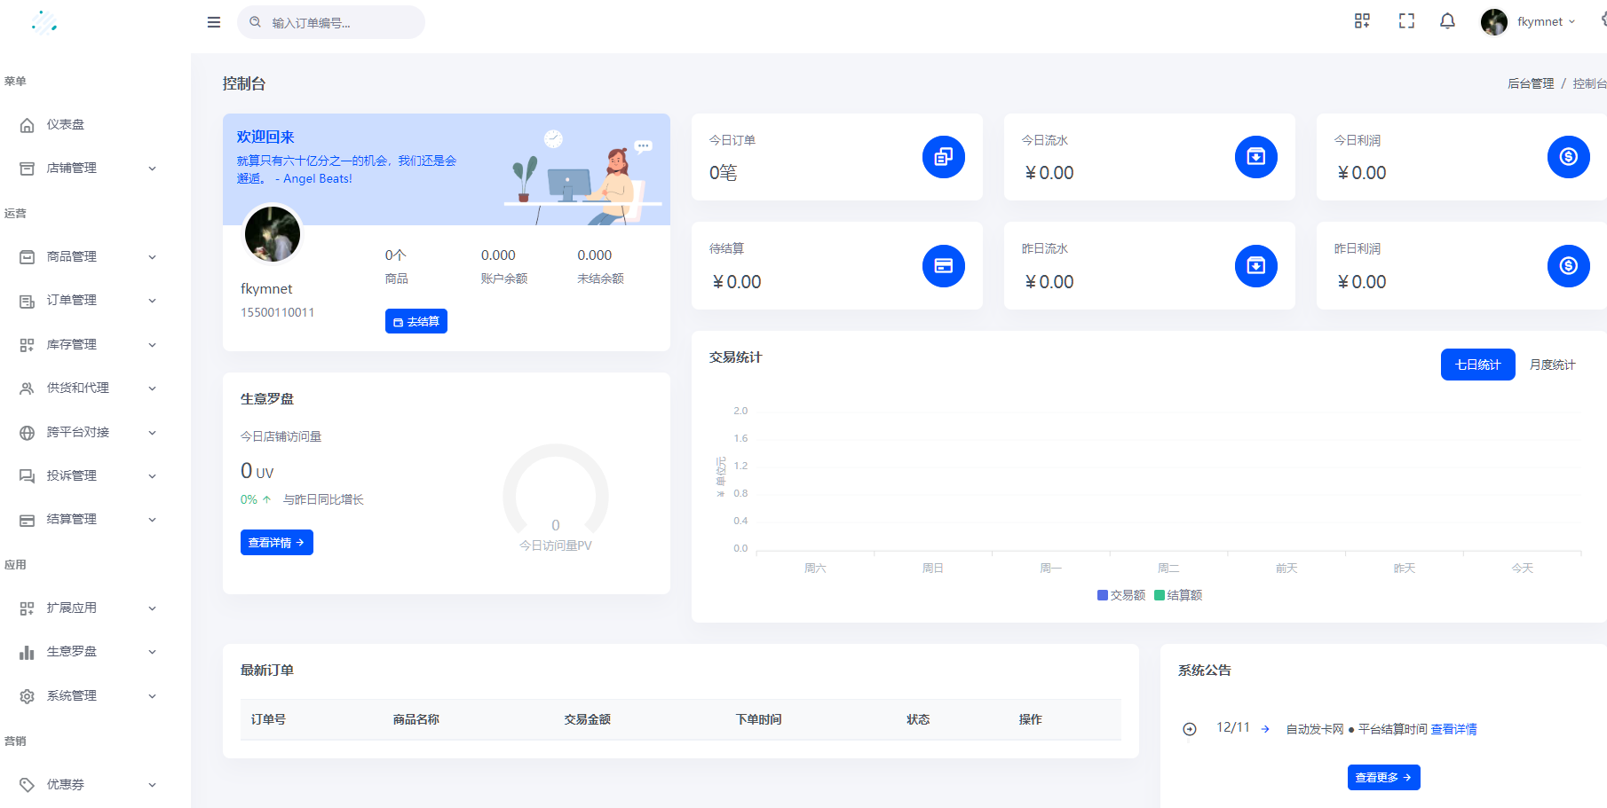Open the apps grid icon in header
The width and height of the screenshot is (1607, 808).
(1362, 21)
